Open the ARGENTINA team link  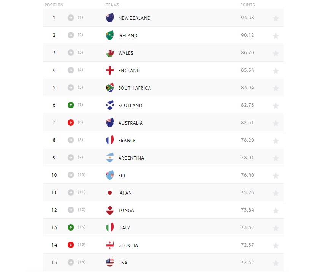(x=131, y=158)
